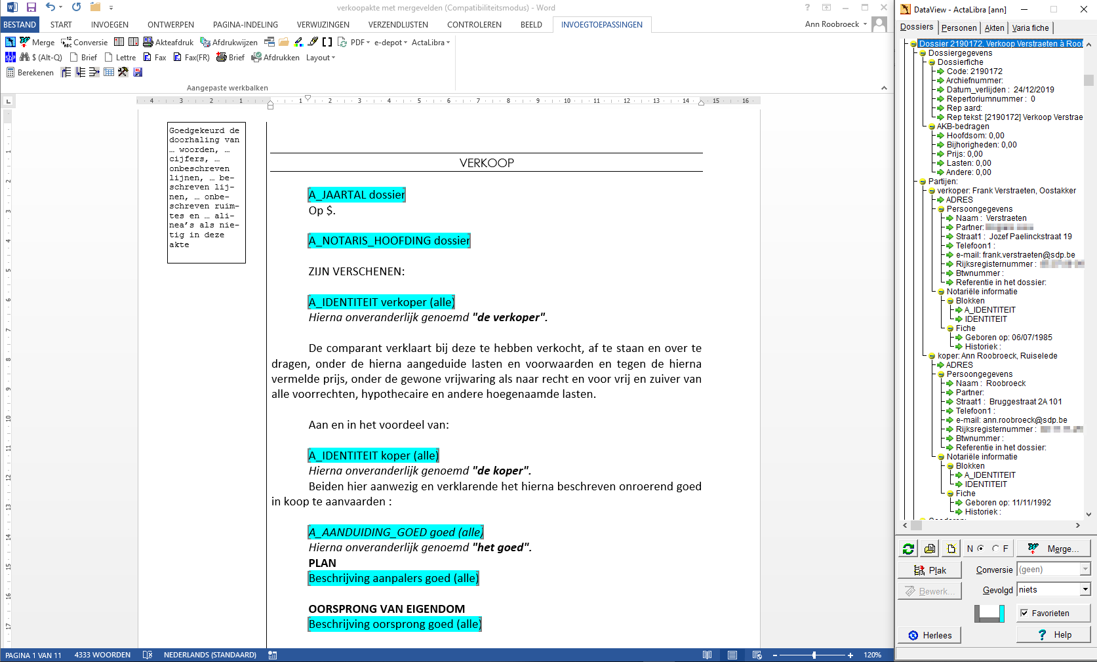Open the ActaLibra dropdown
This screenshot has width=1097, height=662.
tap(431, 42)
